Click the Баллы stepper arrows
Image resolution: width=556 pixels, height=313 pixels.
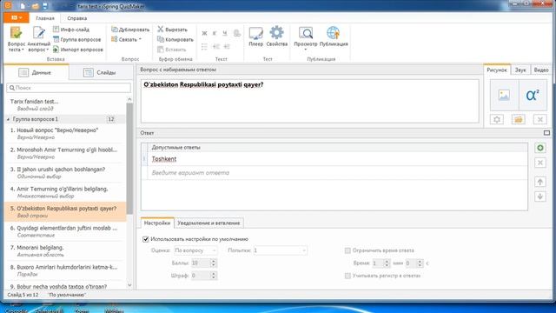(213, 263)
